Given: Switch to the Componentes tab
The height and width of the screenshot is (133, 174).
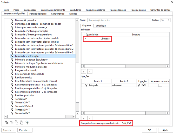Looking at the screenshot, I should (58, 14).
